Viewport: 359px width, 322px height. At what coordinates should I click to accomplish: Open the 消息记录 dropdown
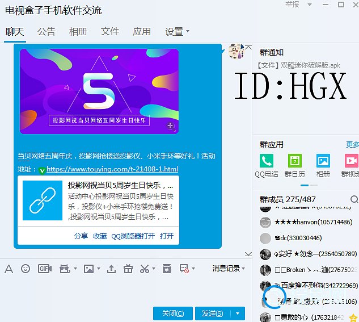point(229,269)
